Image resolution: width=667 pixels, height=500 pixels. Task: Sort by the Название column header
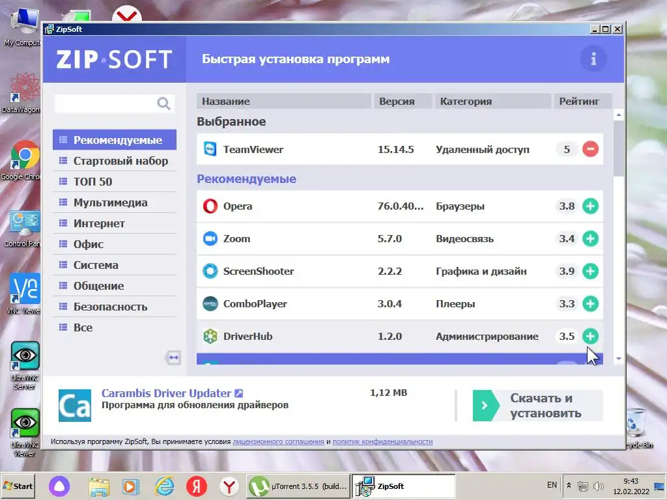(284, 101)
